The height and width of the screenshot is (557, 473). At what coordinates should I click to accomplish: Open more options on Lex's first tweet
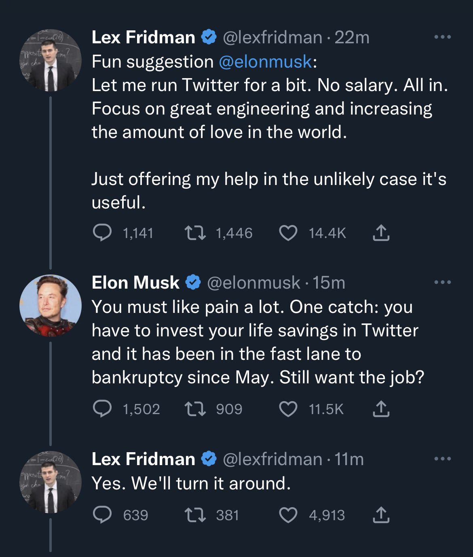pos(442,37)
